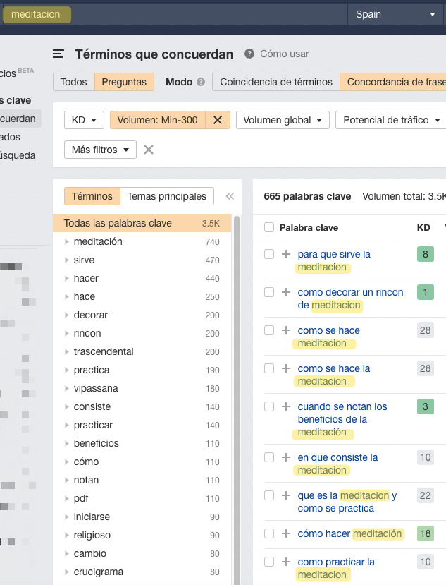The image size is (446, 585).
Task: Switch to the Temas principales tab
Action: tap(166, 196)
